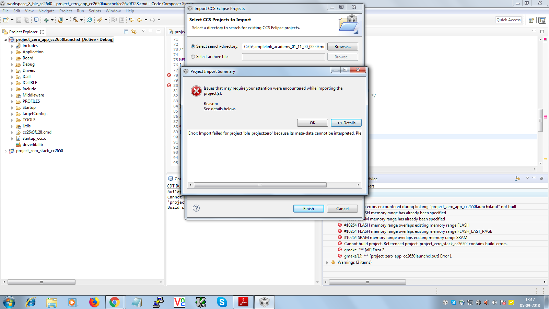Click the search-directory path input field
549x309 pixels.
[x=283, y=46]
